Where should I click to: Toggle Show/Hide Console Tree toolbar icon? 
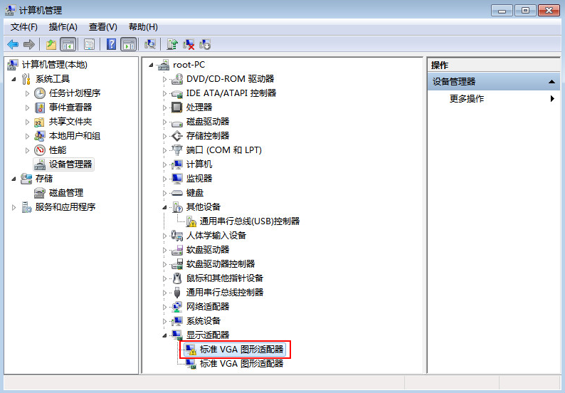click(x=68, y=44)
